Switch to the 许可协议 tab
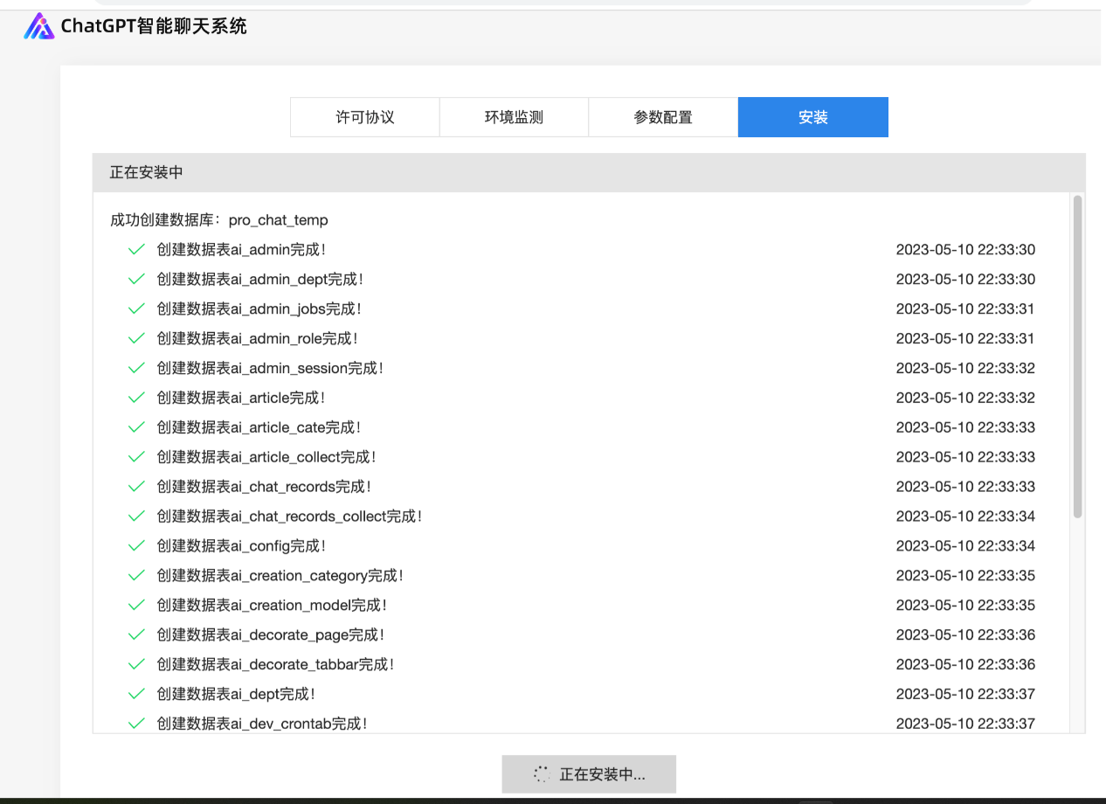Screen dimensions: 1106x804 click(x=365, y=117)
